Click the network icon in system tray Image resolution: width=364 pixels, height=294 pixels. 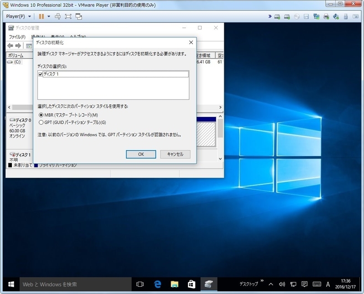293,284
